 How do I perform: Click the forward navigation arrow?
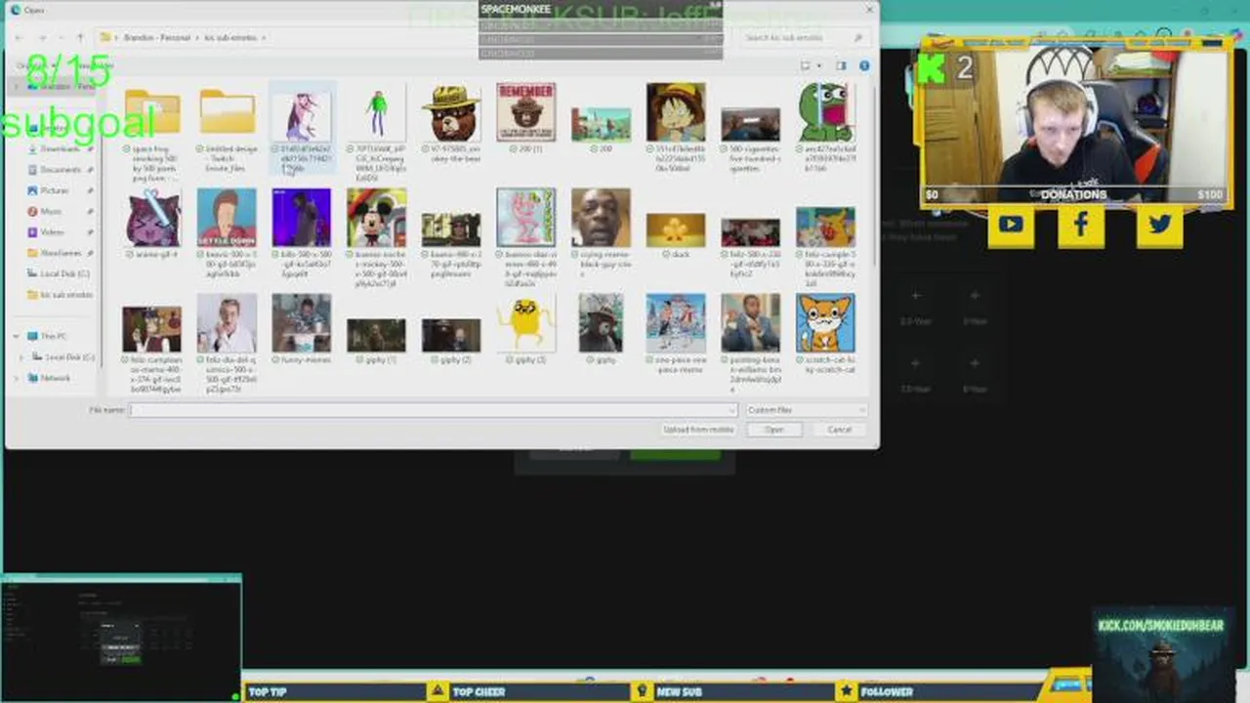click(x=42, y=37)
